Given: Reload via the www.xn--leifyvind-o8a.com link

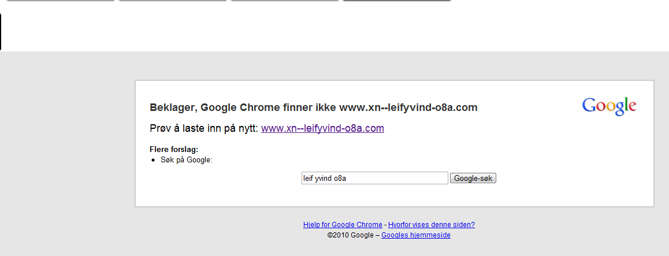Looking at the screenshot, I should coord(322,128).
